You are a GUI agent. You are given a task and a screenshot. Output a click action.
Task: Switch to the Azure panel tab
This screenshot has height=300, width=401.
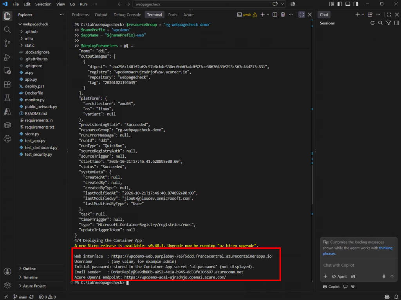pos(188,15)
